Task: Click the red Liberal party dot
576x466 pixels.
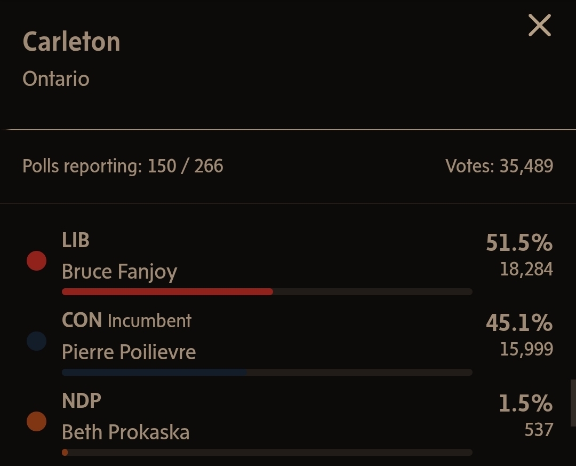Action: click(37, 260)
